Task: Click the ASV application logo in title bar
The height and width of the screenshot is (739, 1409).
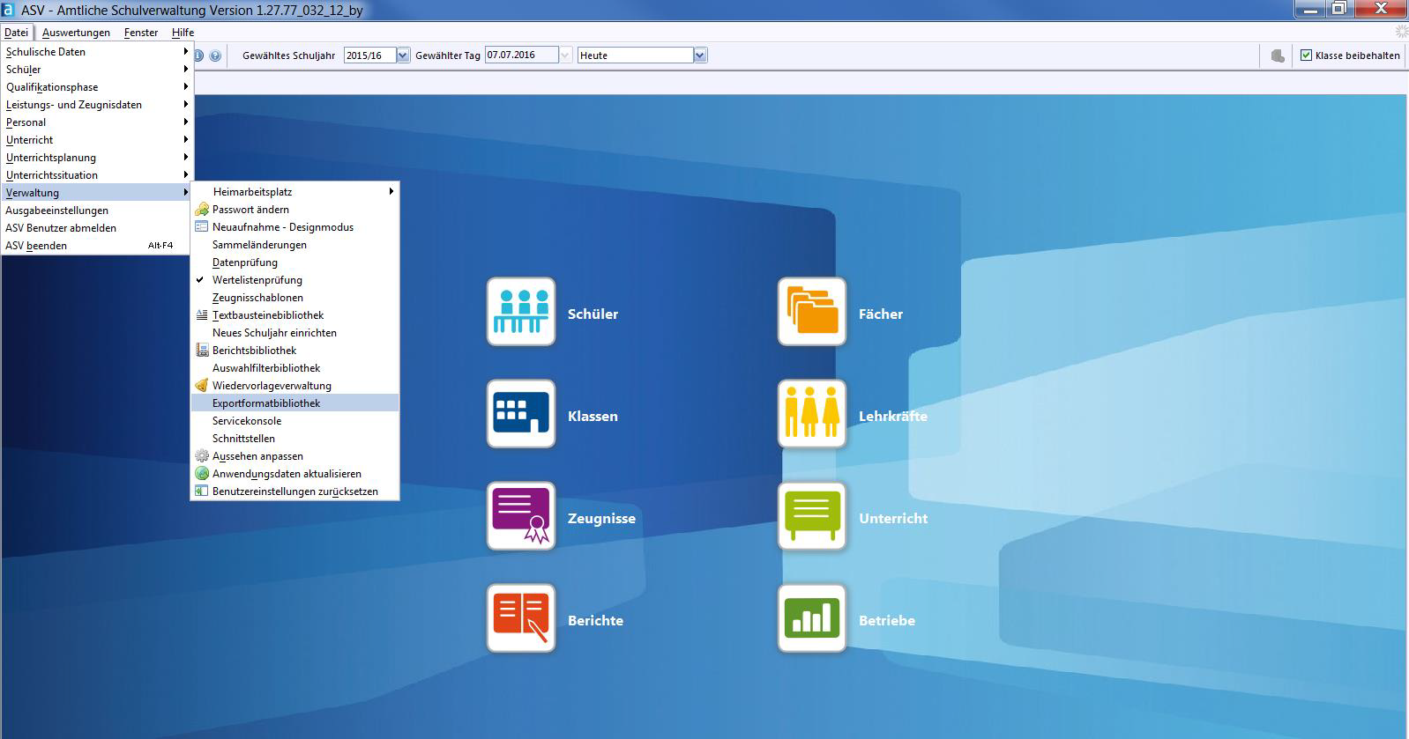Action: 8,10
